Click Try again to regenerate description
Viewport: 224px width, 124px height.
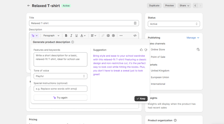click(60, 98)
